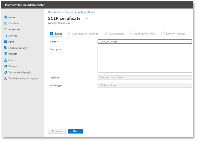197x141 pixels.
Task: Open the Endpoint security shield icon
Action: pos(6,48)
